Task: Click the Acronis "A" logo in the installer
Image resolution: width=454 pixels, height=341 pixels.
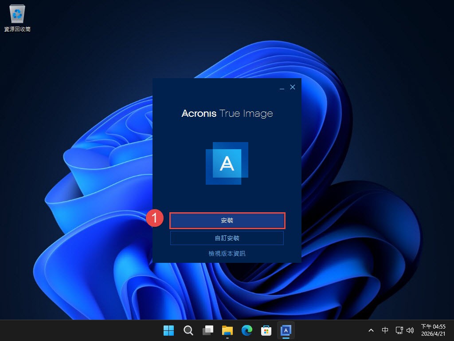Action: pyautogui.click(x=227, y=163)
